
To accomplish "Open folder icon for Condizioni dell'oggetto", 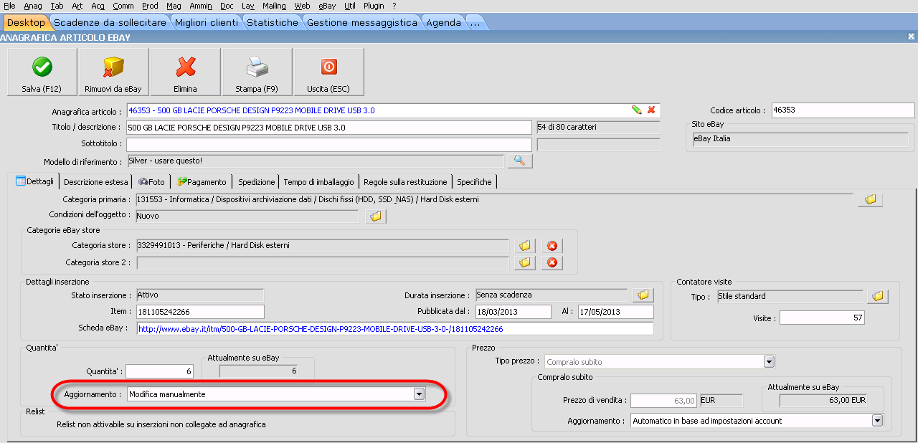I will (x=376, y=216).
